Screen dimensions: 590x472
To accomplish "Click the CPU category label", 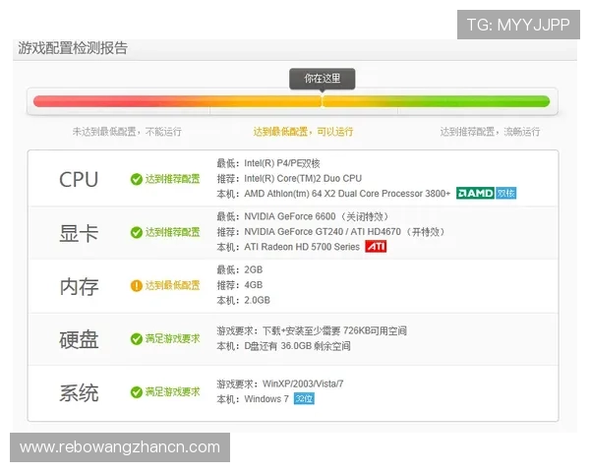I will (79, 180).
